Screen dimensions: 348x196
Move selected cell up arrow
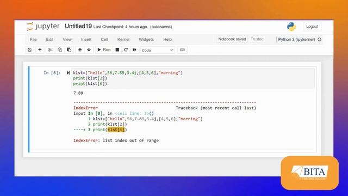80,50
